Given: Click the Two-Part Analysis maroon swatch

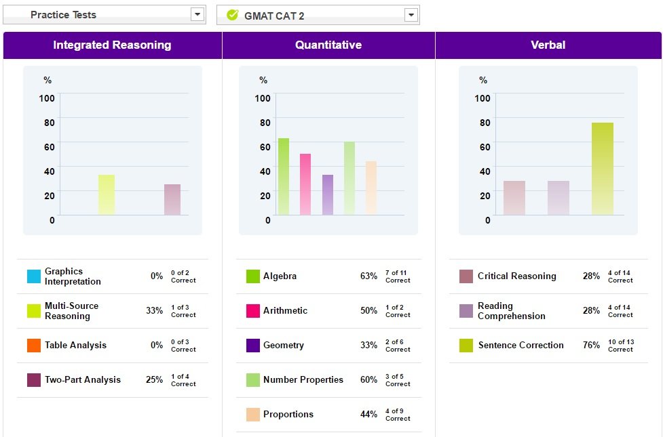Looking at the screenshot, I should coord(34,380).
